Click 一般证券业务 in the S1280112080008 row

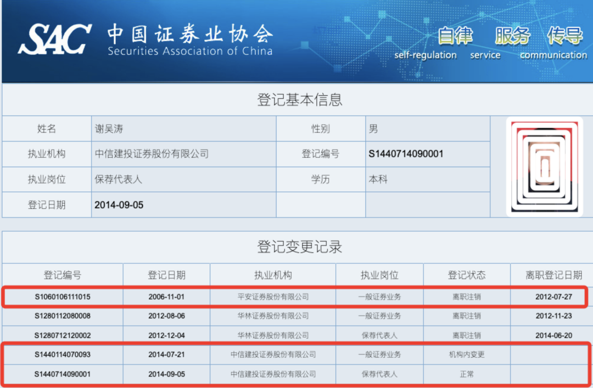[x=379, y=316]
